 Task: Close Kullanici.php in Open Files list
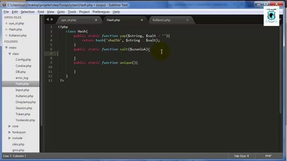pyautogui.click(x=6, y=35)
